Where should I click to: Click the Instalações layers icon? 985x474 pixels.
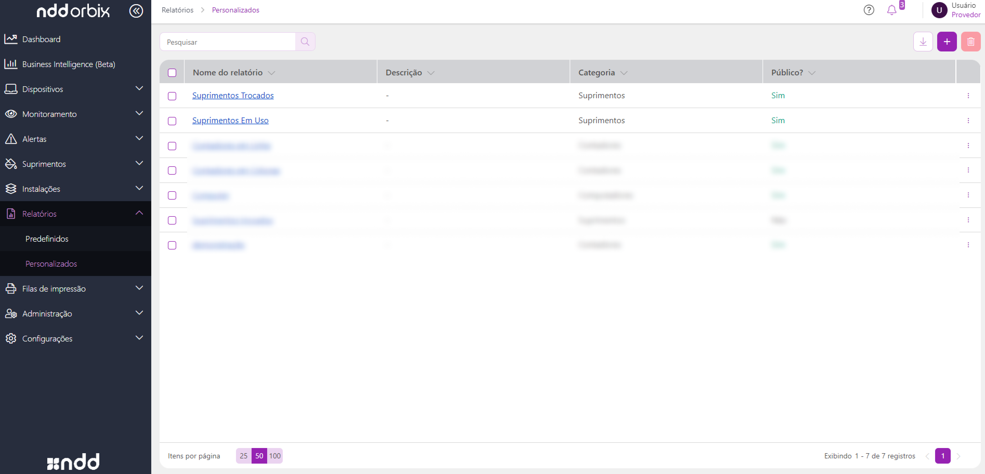click(11, 188)
